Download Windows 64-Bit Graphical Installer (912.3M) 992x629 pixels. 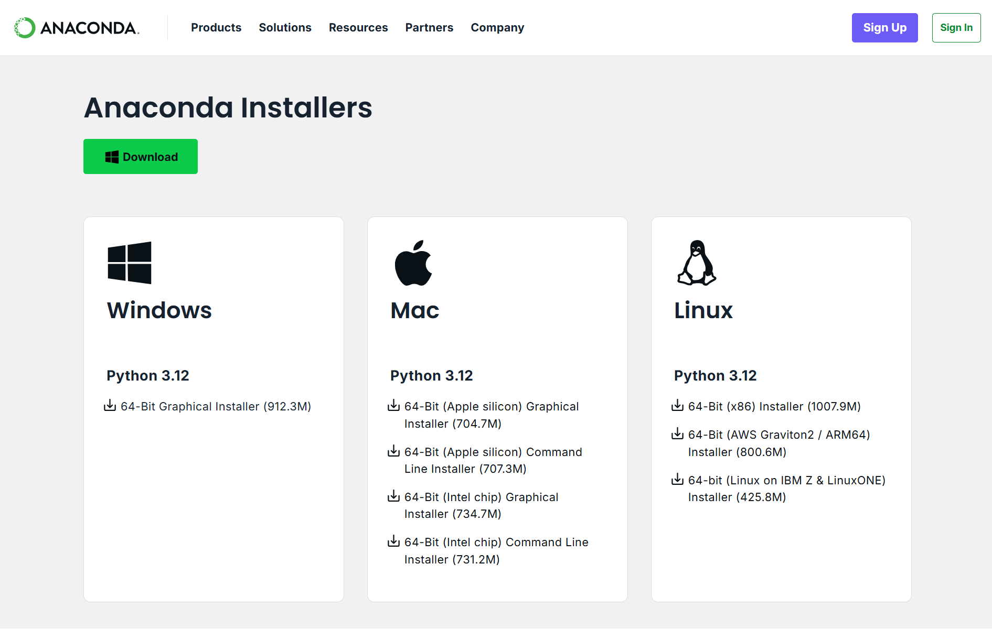click(x=216, y=406)
